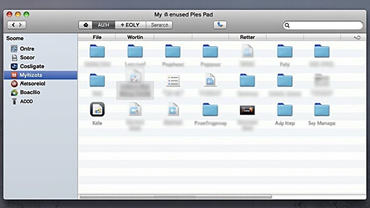Click the Ontre sidebar icon
This screenshot has width=370, height=208.
(14, 49)
